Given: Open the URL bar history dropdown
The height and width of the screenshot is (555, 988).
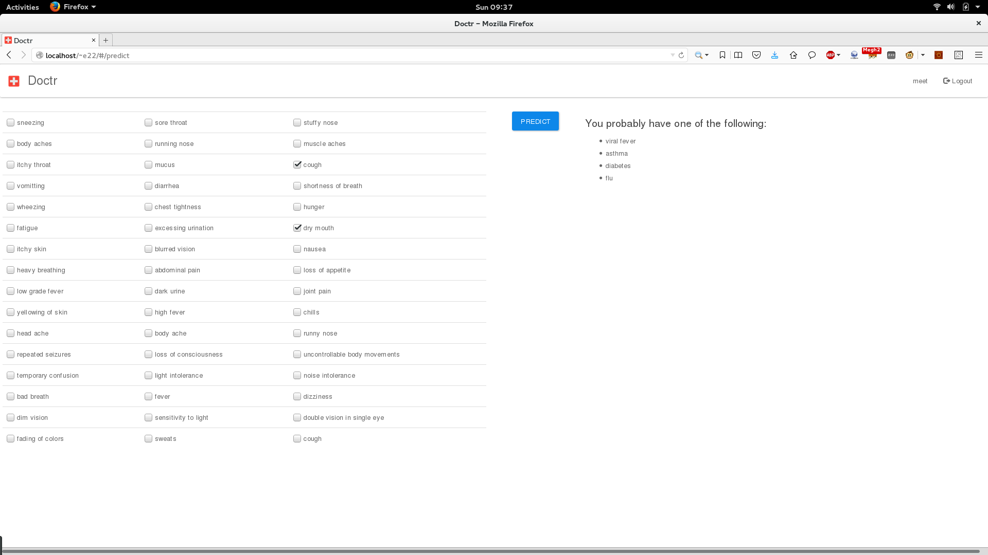Looking at the screenshot, I should pyautogui.click(x=673, y=55).
